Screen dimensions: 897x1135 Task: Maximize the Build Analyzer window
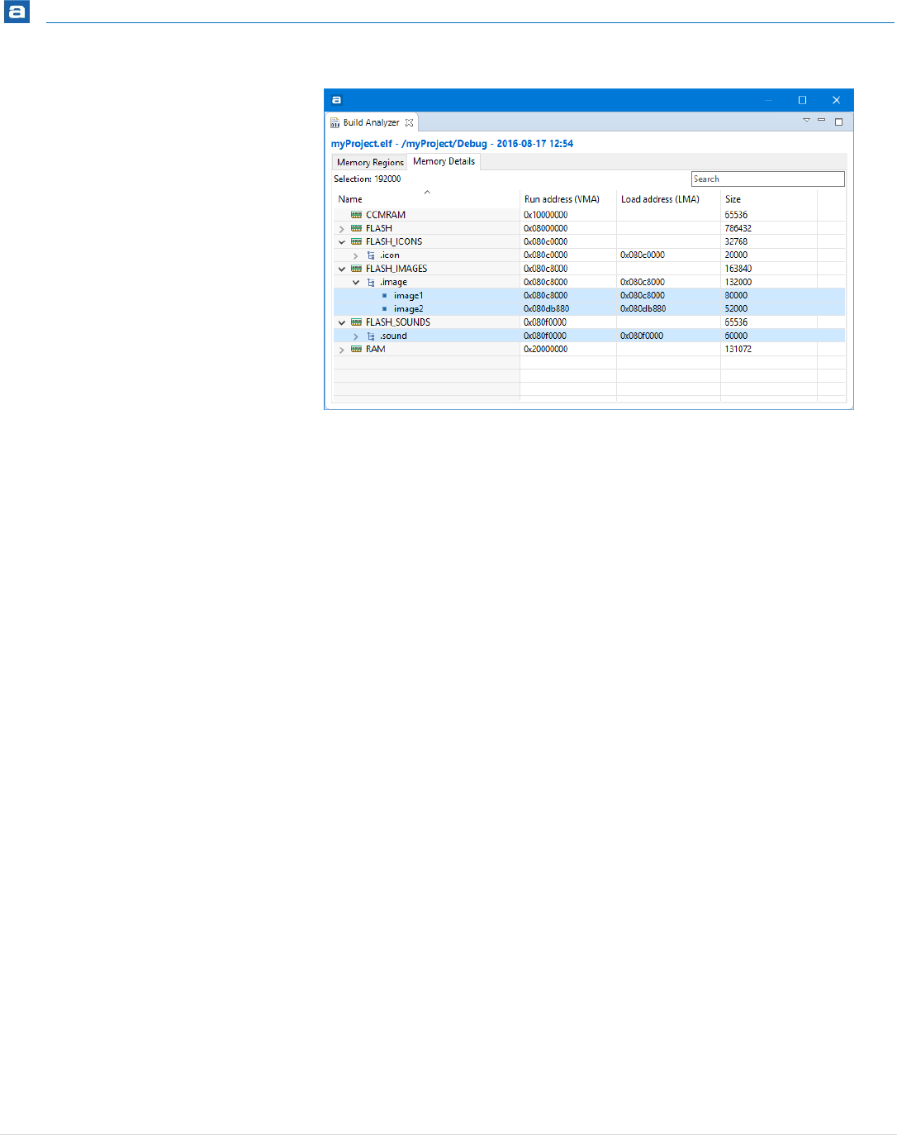pyautogui.click(x=802, y=100)
